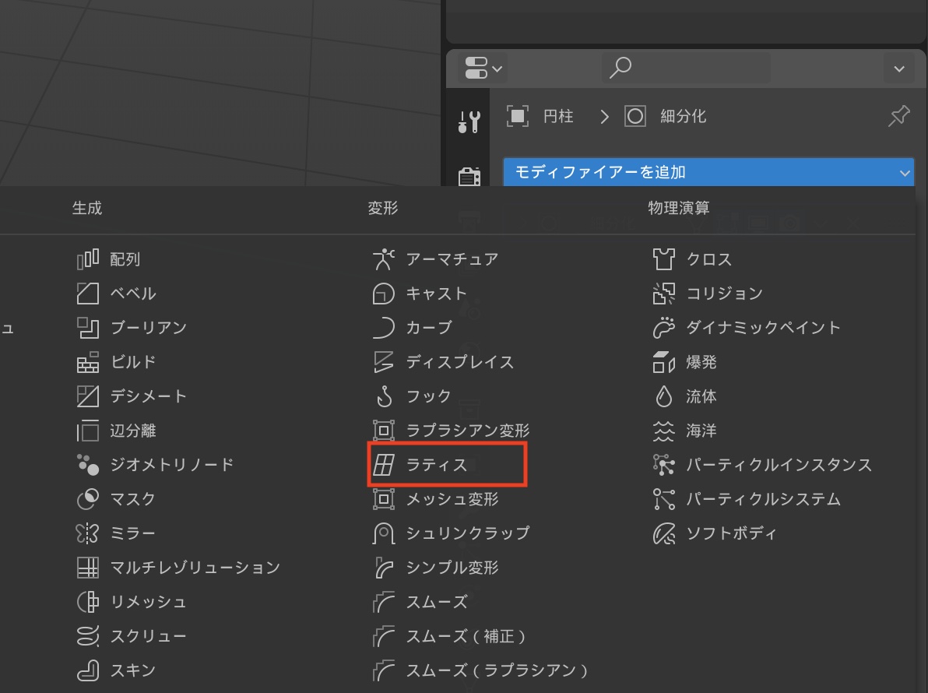Click the Hook (フック) modifier icon

[383, 396]
